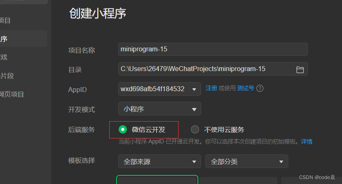Select the second template card
Viewport: 342px width, 184px height.
pos(239,180)
